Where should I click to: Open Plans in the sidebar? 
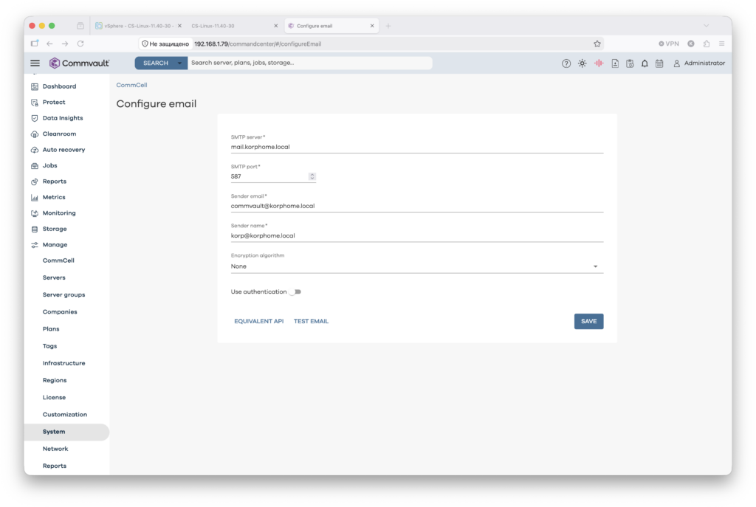pos(51,329)
